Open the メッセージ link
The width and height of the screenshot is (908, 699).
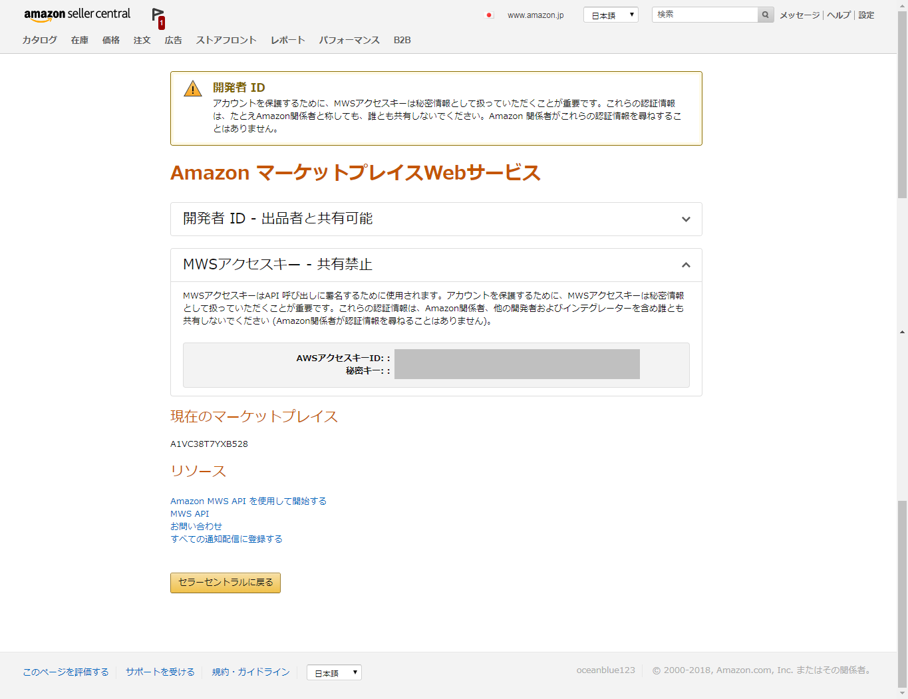pyautogui.click(x=800, y=15)
